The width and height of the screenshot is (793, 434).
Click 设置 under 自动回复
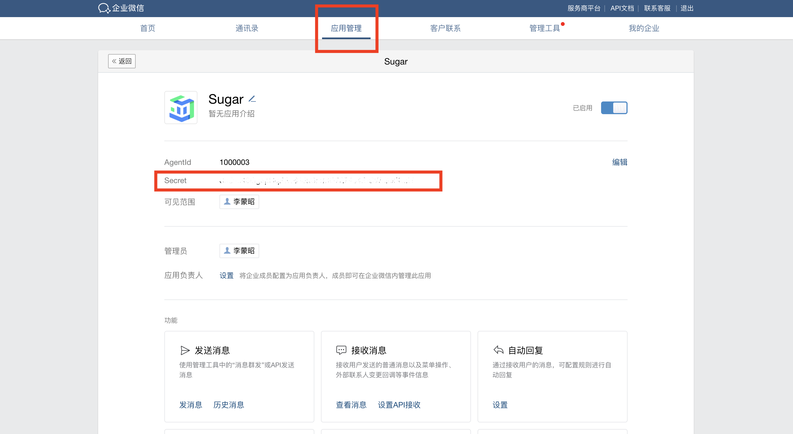(500, 405)
